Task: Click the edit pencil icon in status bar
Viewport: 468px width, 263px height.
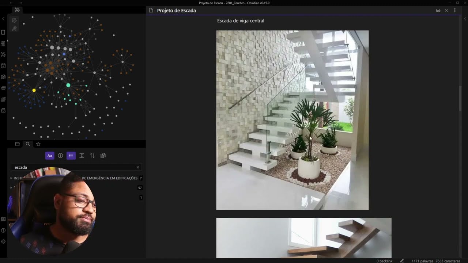Action: coord(402,261)
